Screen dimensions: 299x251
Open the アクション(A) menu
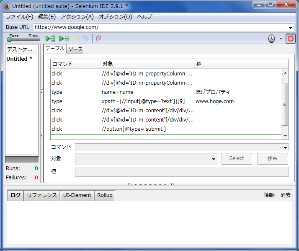77,17
